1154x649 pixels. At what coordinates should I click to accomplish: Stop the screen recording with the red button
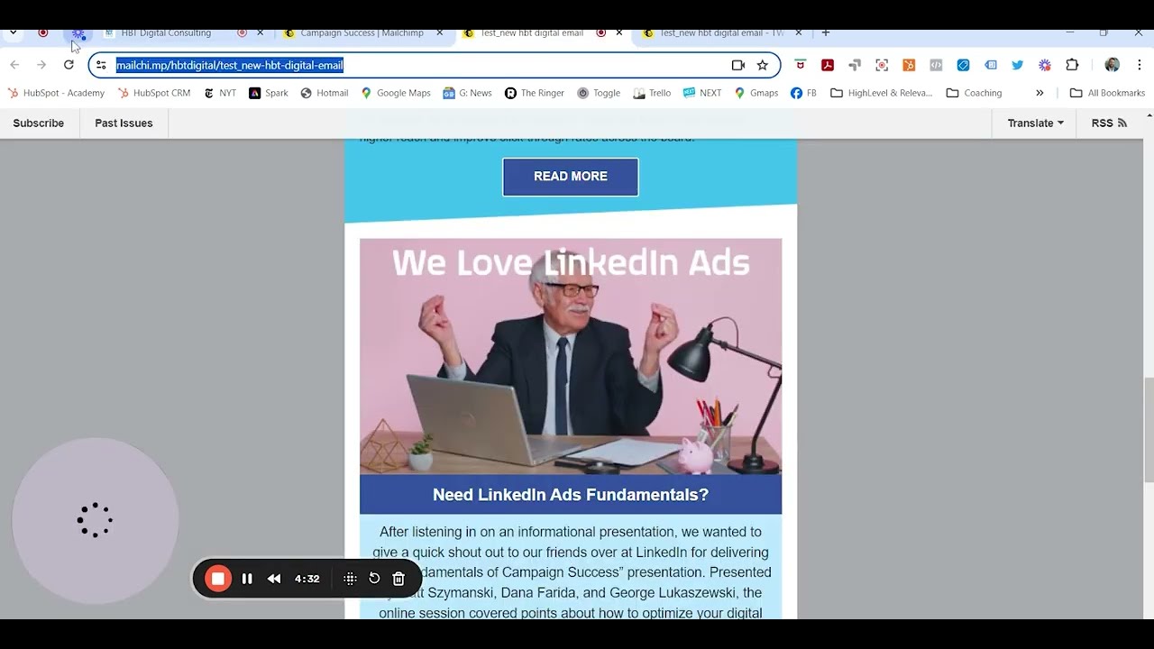click(217, 579)
